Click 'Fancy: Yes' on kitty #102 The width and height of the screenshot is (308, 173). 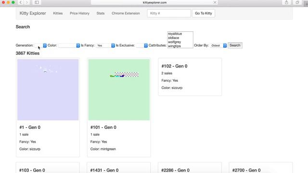(170, 80)
